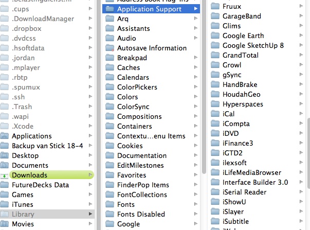Screen dimensions: 310x230
Task: Click the Games folder icon
Action: [x=4, y=194]
